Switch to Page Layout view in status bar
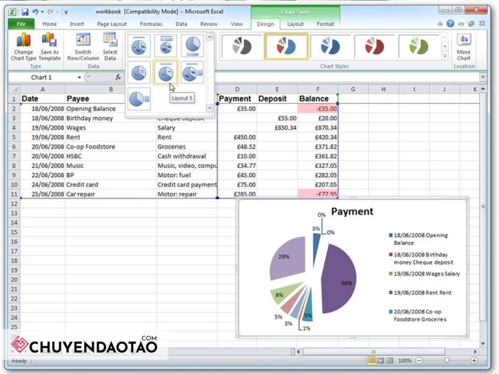The width and height of the screenshot is (499, 374). coord(380,361)
